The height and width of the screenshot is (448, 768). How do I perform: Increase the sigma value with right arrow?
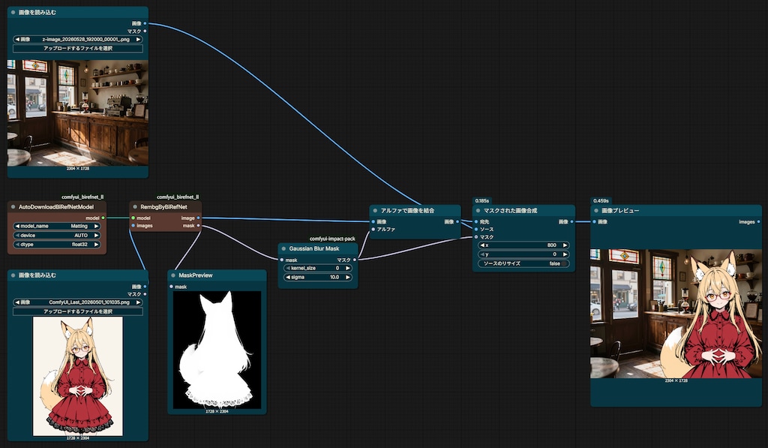pyautogui.click(x=348, y=278)
